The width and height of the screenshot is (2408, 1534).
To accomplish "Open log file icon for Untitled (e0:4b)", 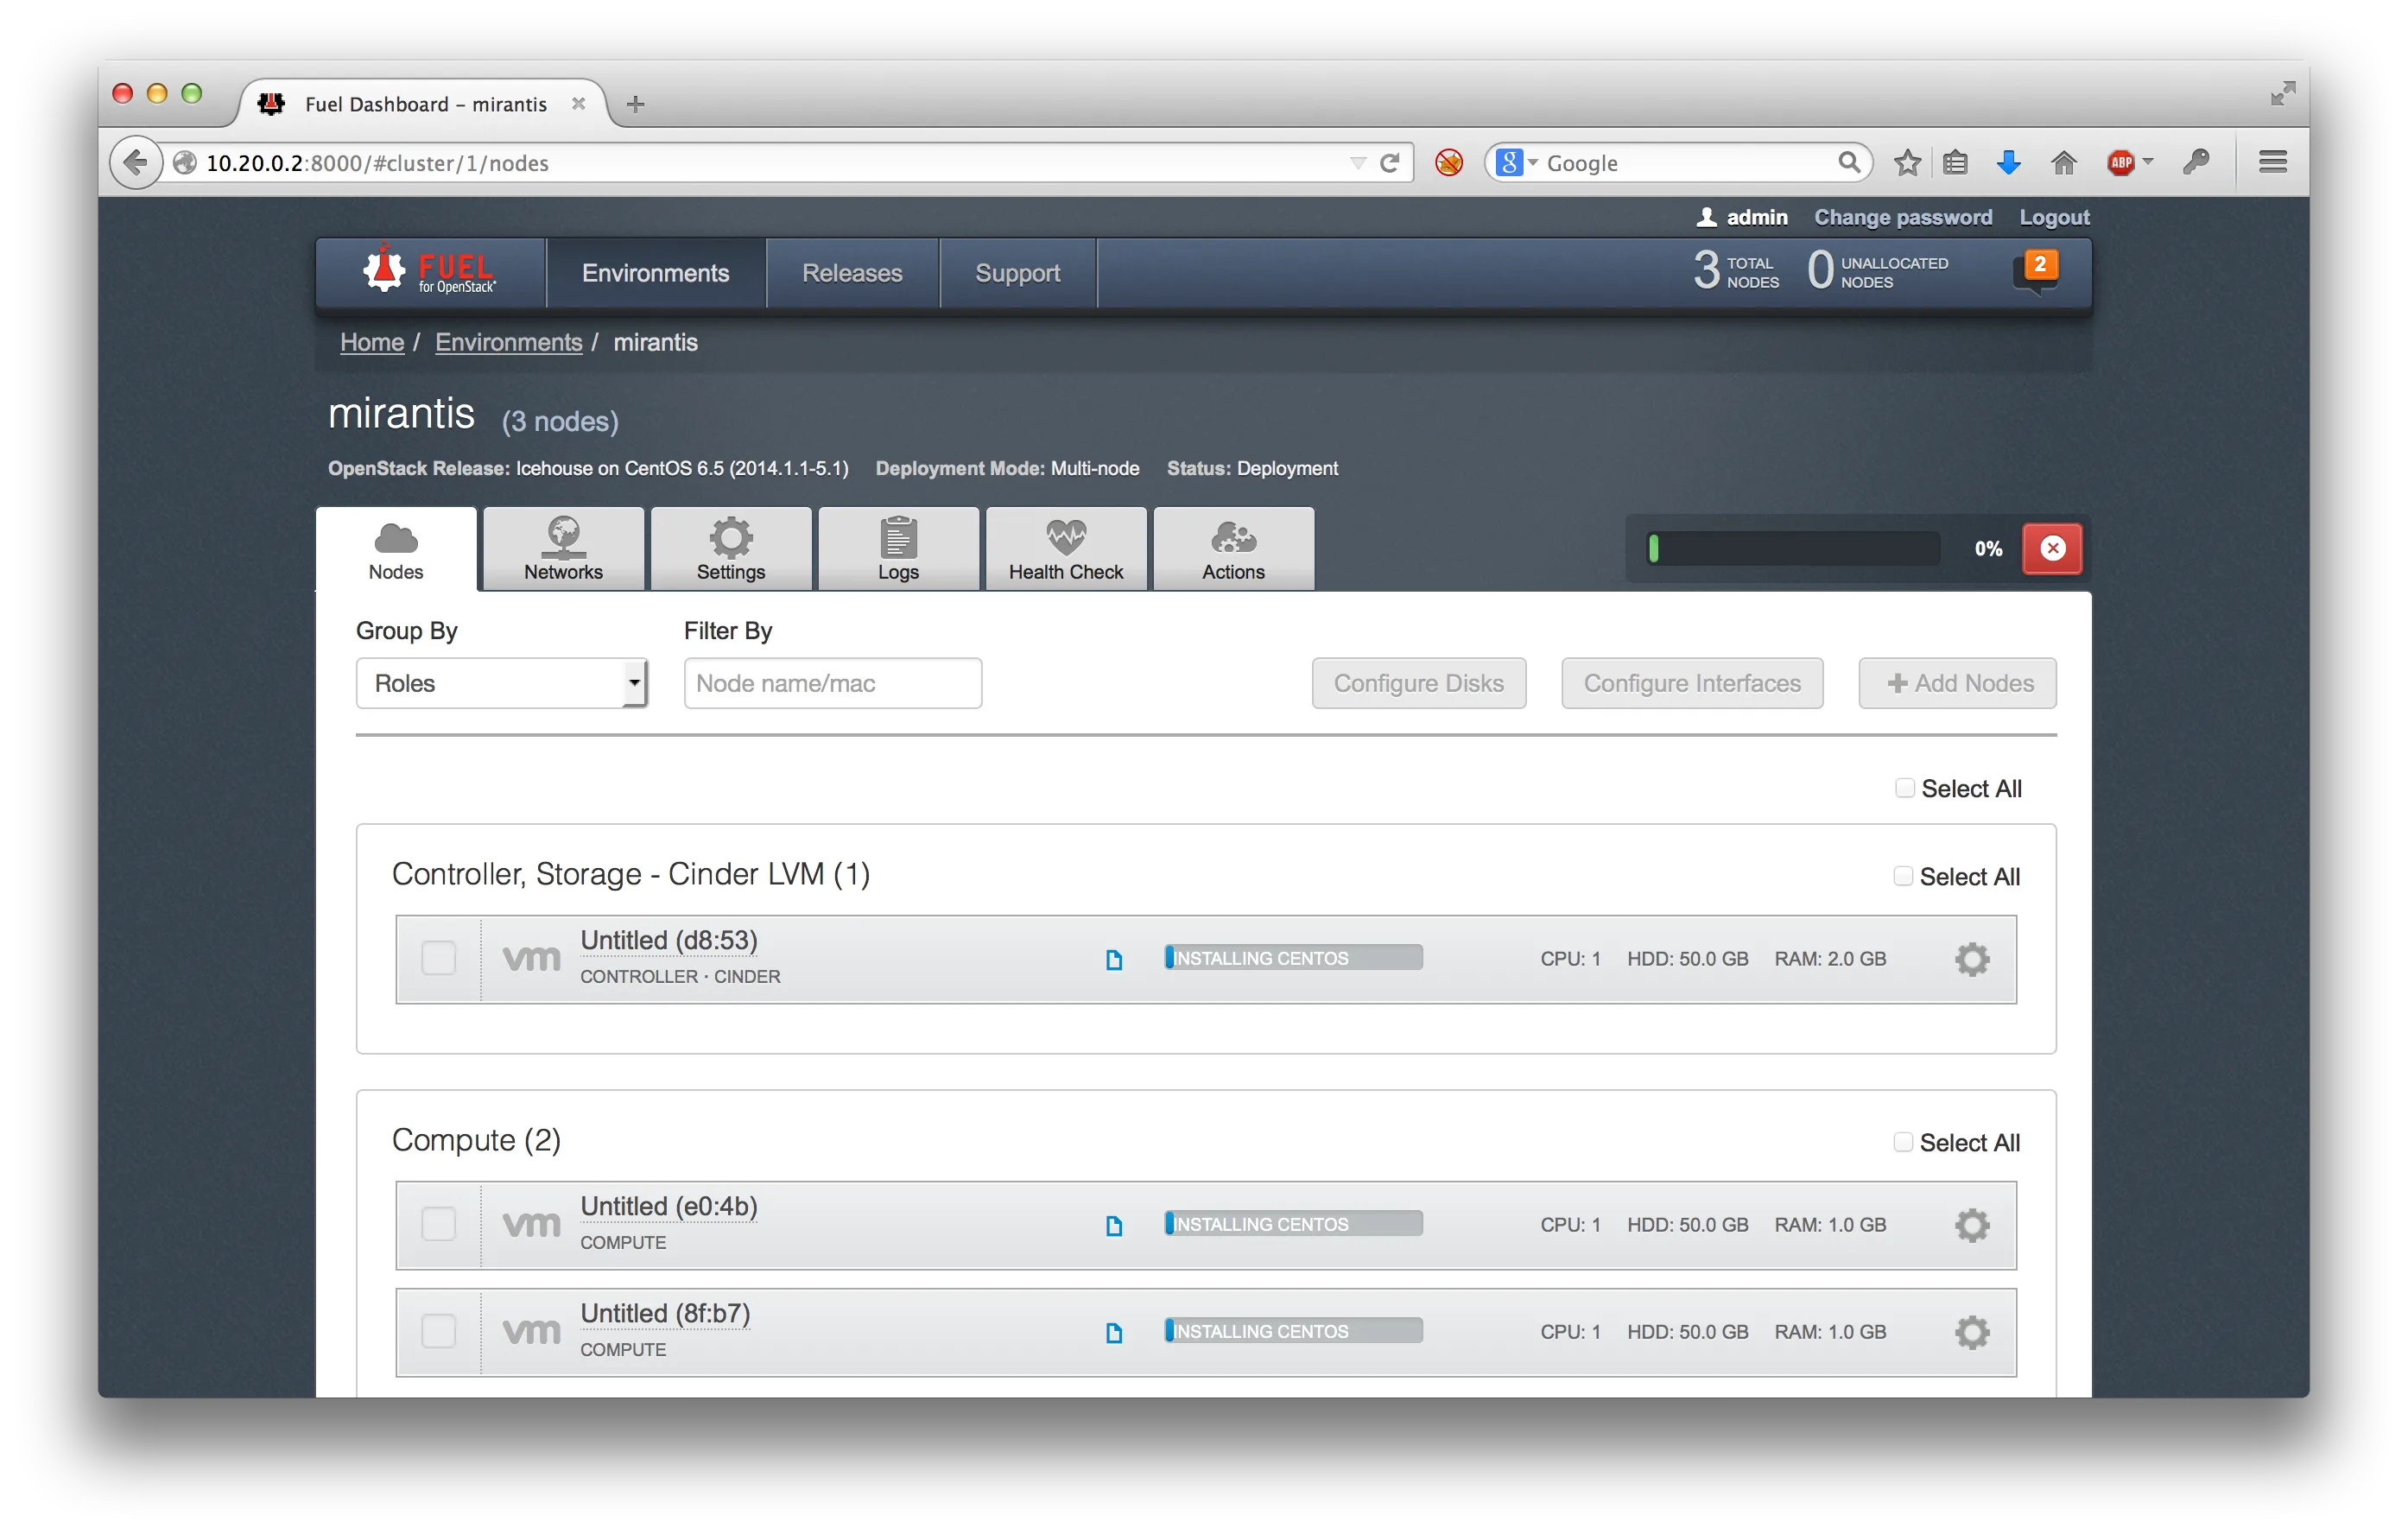I will coord(1114,1226).
